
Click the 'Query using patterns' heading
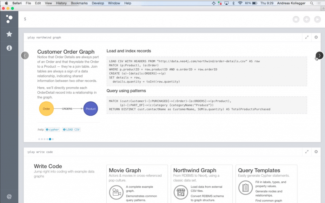pos(126,91)
